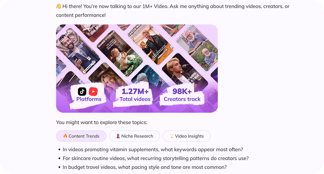
Task: Select the Content Trends topic tab
Action: 81,136
